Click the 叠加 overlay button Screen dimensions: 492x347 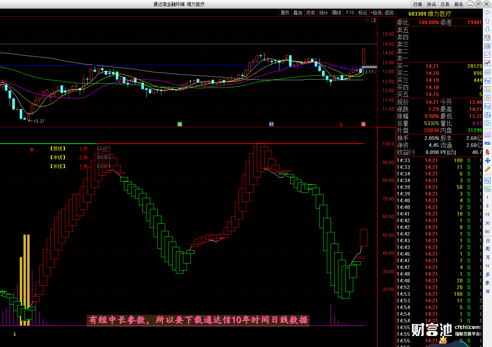click(298, 13)
